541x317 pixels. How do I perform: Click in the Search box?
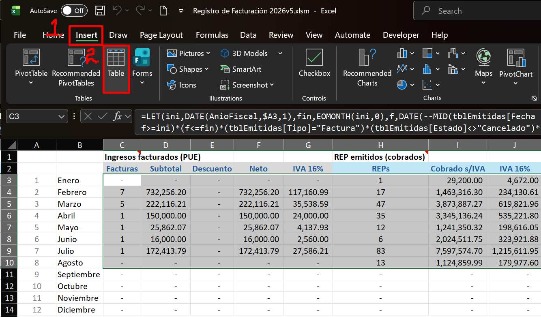point(477,11)
